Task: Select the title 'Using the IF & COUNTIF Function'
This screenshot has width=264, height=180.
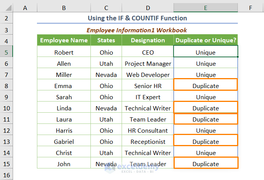Action: point(137,18)
